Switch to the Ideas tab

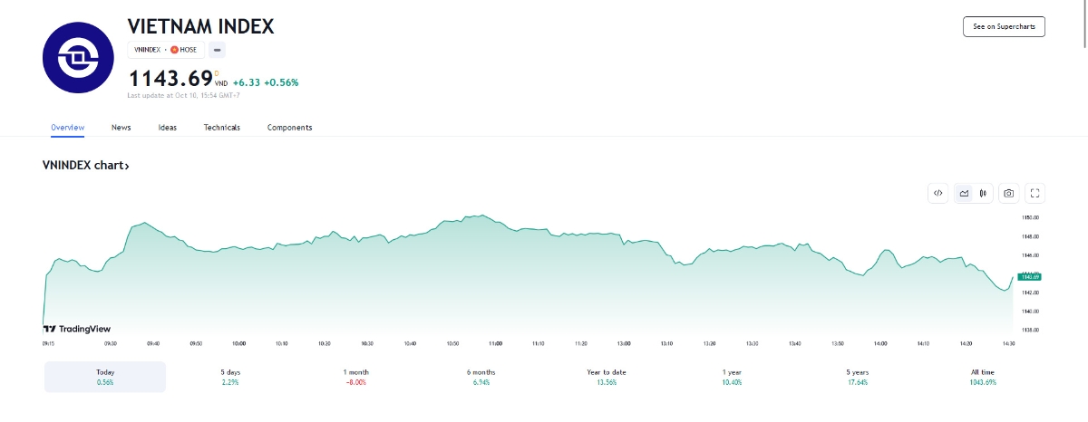168,128
